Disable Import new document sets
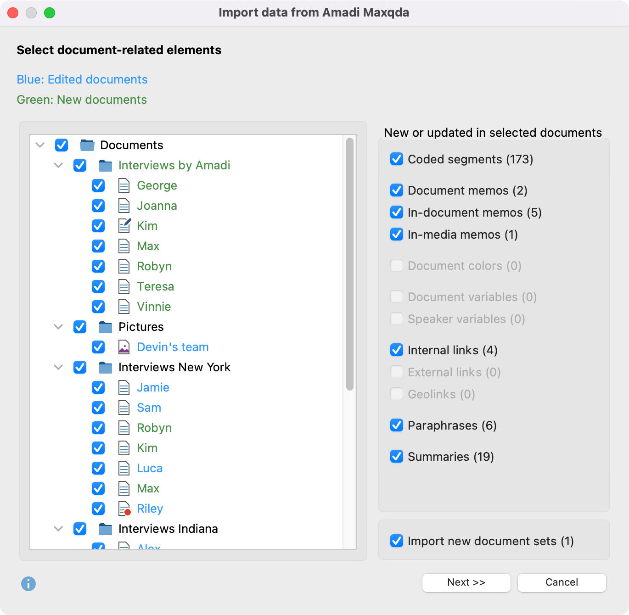 [x=396, y=541]
